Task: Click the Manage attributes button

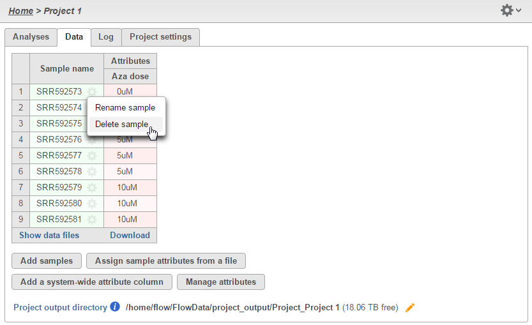Action: tap(220, 282)
